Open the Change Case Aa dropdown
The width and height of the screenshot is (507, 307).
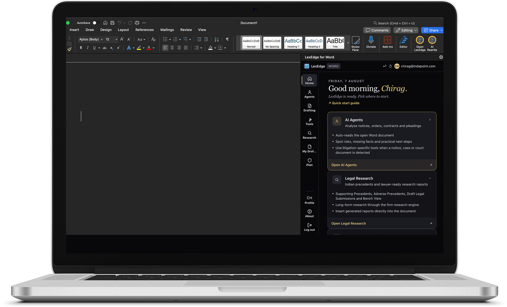coord(141,39)
